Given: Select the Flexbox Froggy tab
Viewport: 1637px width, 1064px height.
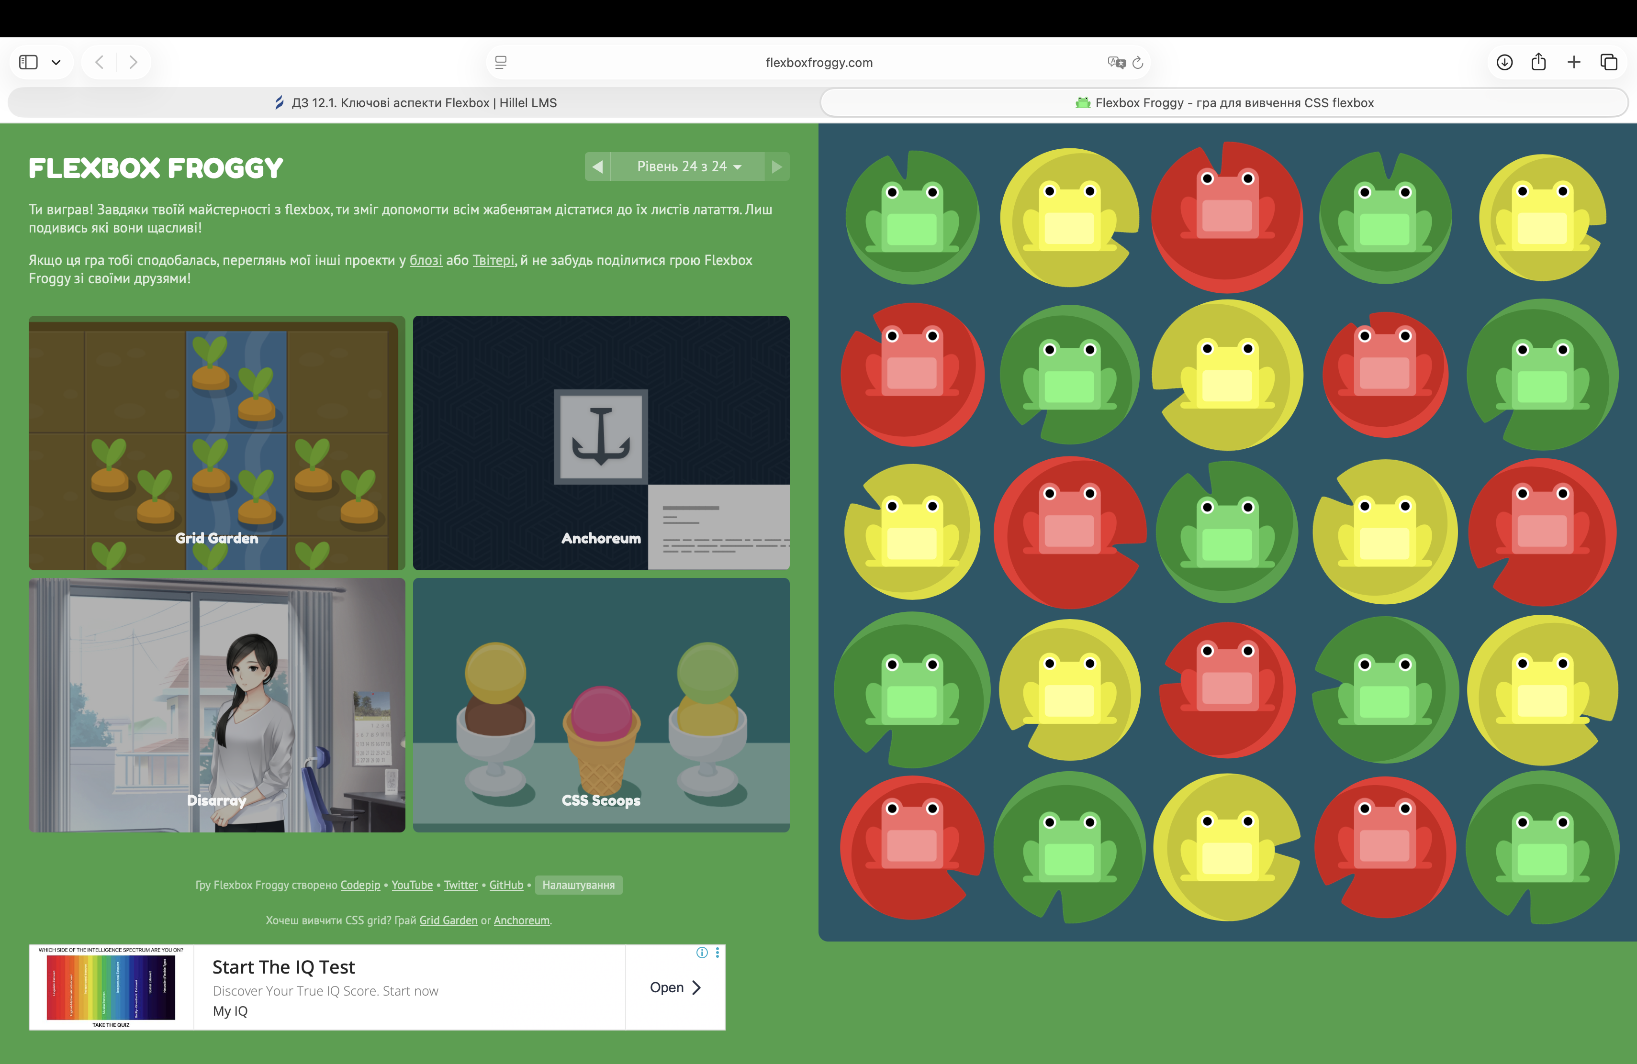Looking at the screenshot, I should (1223, 103).
